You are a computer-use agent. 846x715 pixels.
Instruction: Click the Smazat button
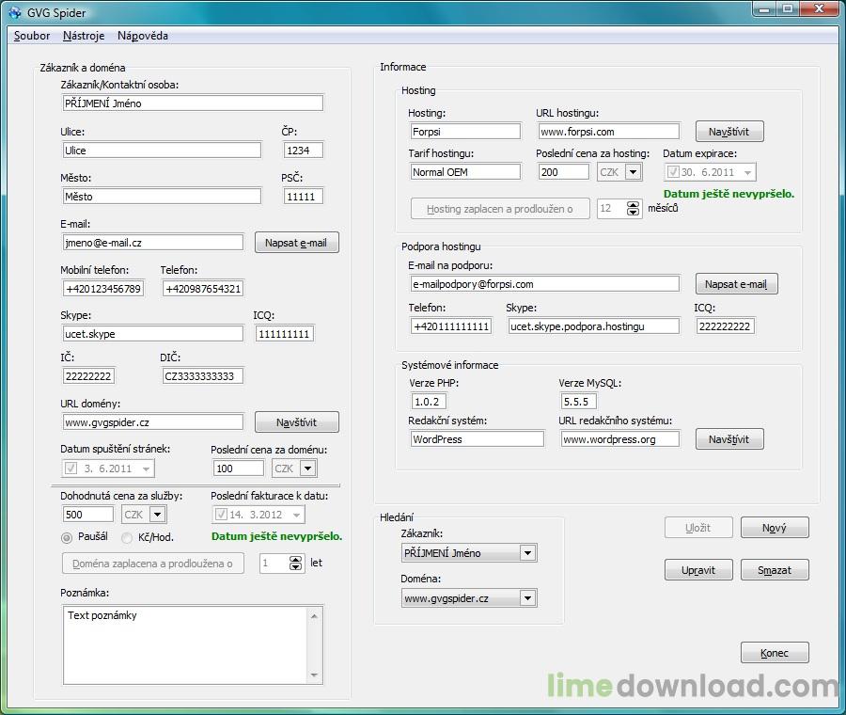coord(774,570)
